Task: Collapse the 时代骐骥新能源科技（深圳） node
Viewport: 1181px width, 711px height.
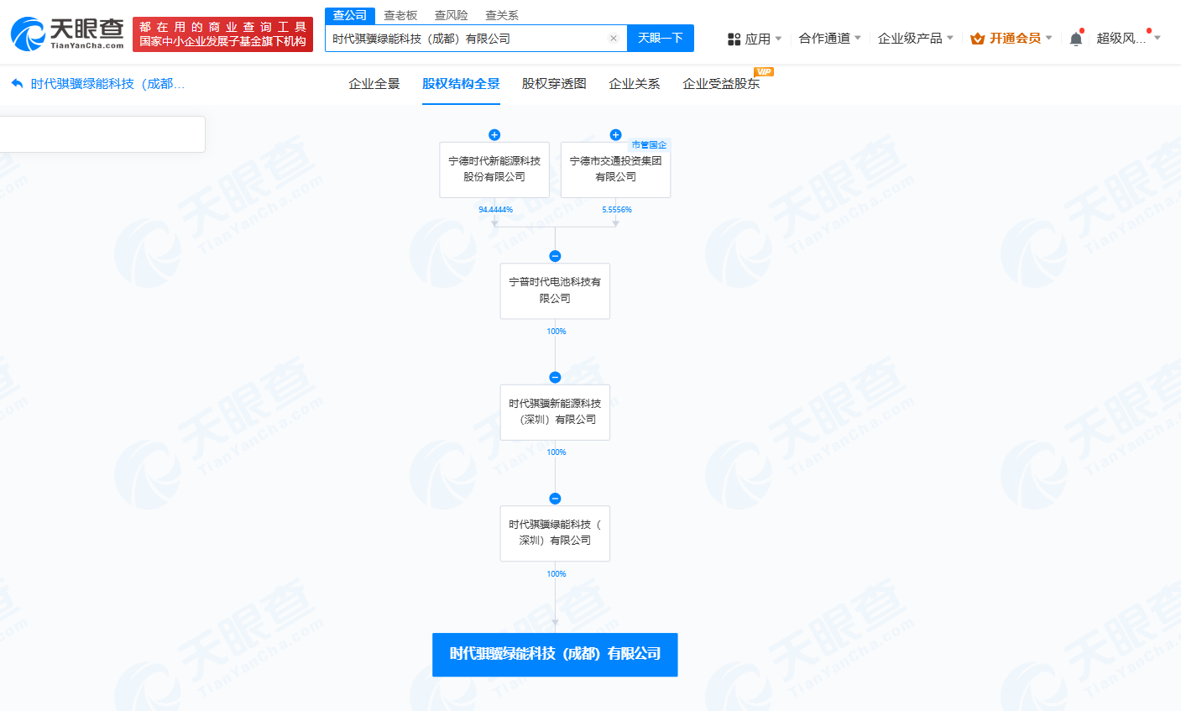Action: click(x=555, y=377)
